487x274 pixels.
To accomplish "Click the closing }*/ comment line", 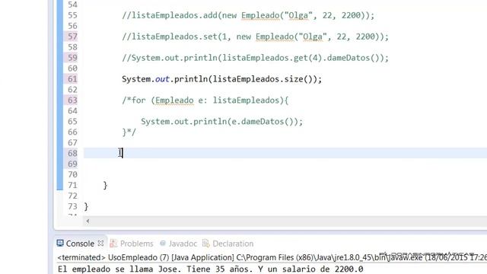I will [x=129, y=132].
